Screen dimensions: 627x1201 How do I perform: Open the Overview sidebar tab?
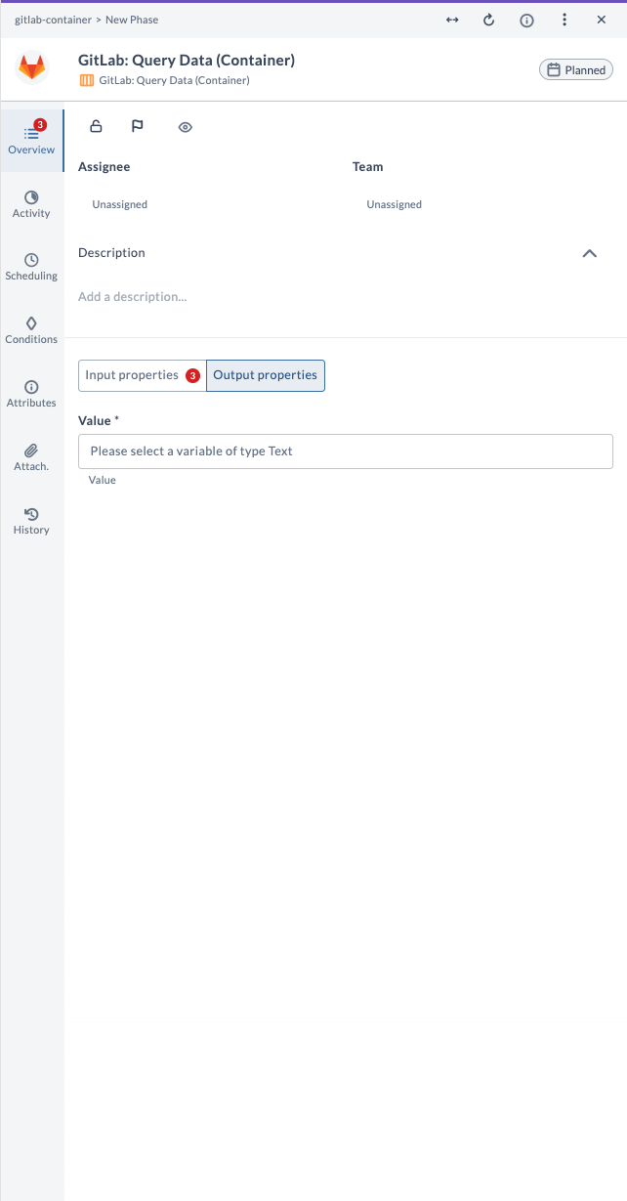click(31, 141)
